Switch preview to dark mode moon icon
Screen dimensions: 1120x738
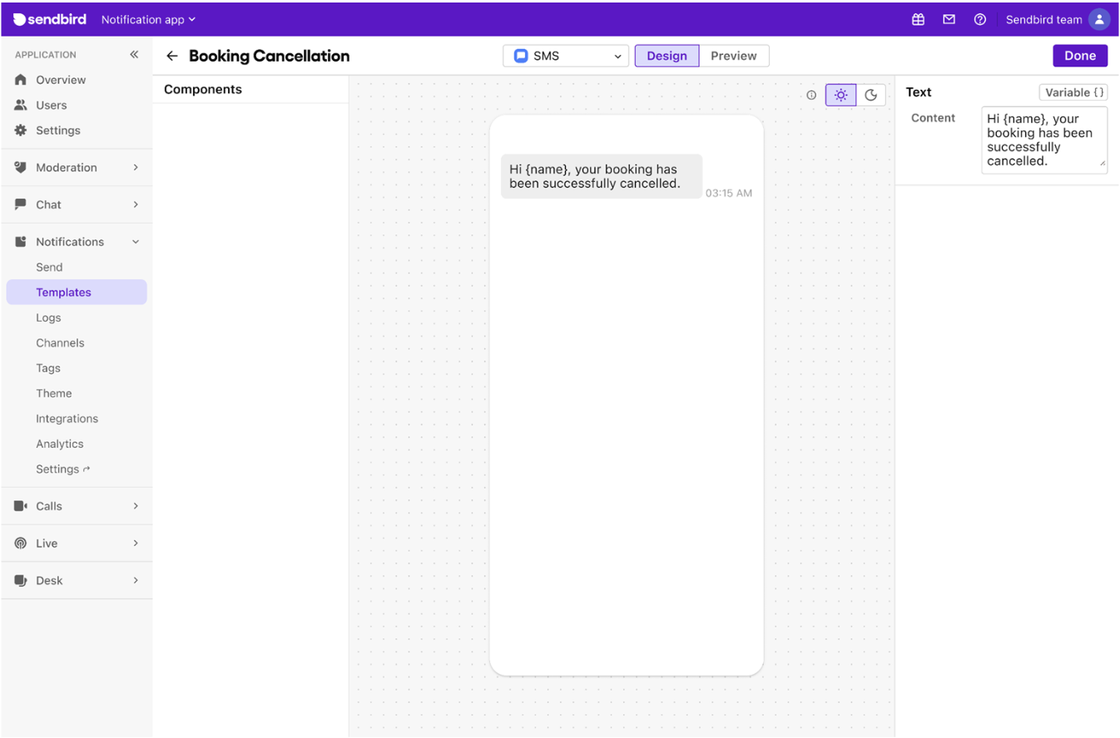click(871, 95)
